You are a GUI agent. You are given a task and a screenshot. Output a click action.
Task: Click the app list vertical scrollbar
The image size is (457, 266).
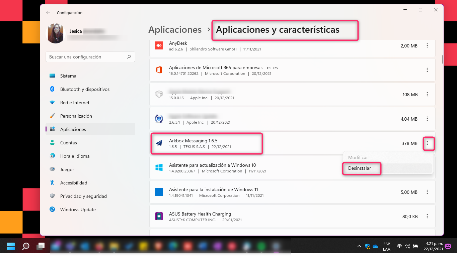click(442, 59)
